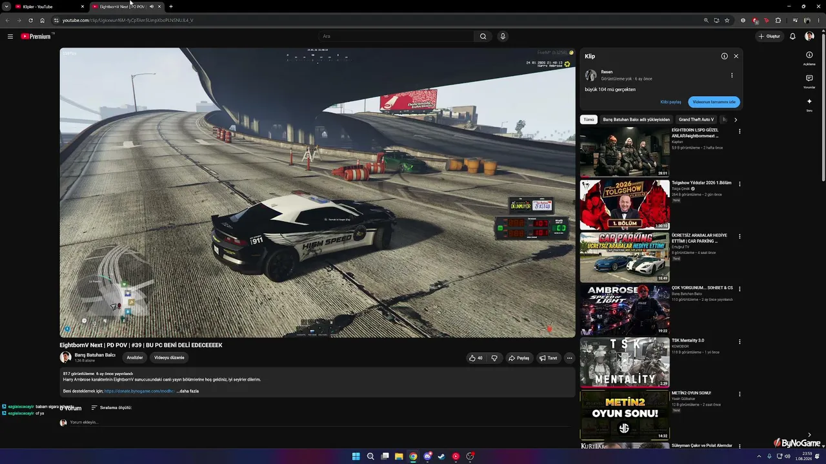The image size is (826, 464).
Task: Open the ÇOK YORGUNUM... SOHBET & CS video title
Action: point(702,288)
